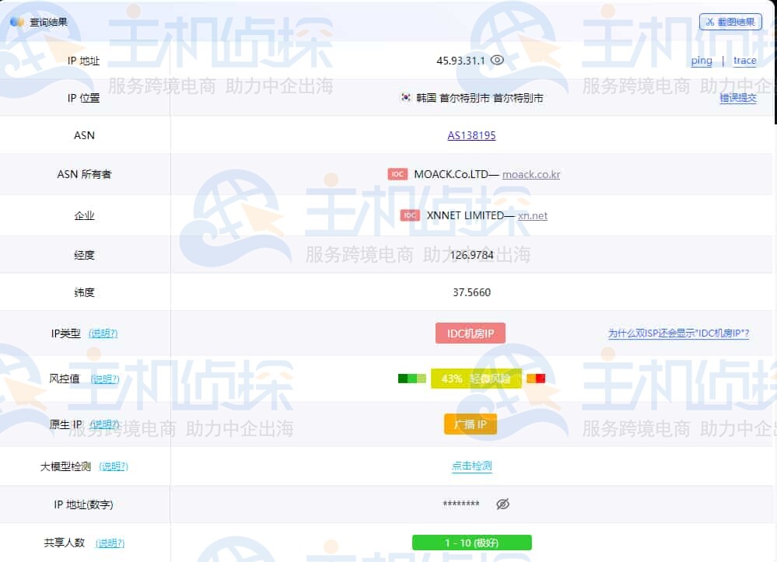
Task: Click the 43% 轻微风险 risk indicator
Action: (x=476, y=379)
